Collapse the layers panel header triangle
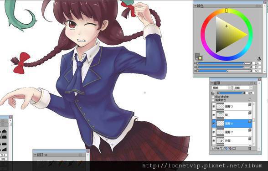Viewport: 268px width, 171px height. (212, 83)
